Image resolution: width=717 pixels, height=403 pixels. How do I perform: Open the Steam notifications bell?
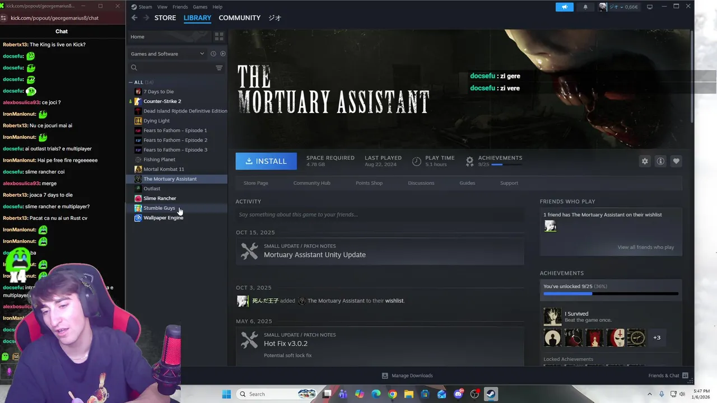pyautogui.click(x=585, y=7)
